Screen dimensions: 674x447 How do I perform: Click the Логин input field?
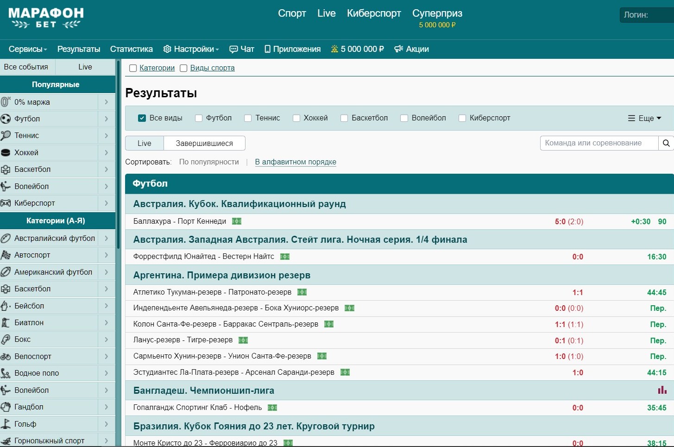[x=647, y=15]
